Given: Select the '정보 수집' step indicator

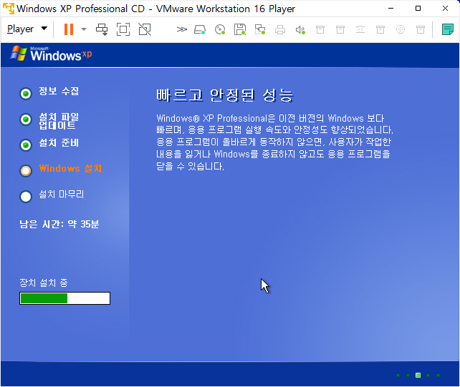Looking at the screenshot, I should [26, 94].
